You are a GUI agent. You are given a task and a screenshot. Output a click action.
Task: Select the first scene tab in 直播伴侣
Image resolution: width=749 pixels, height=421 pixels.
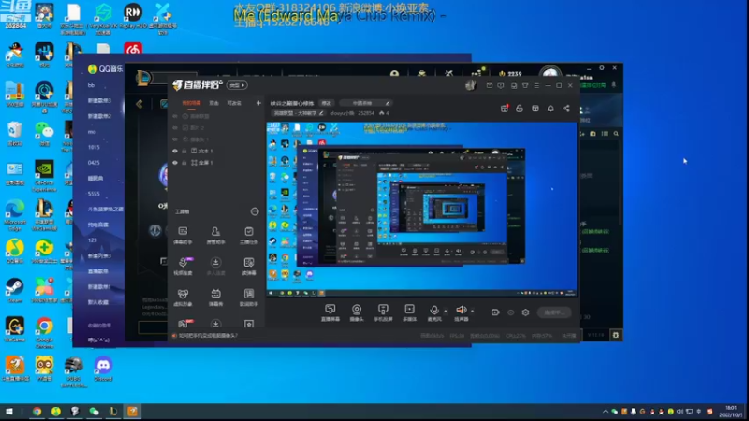coord(191,103)
